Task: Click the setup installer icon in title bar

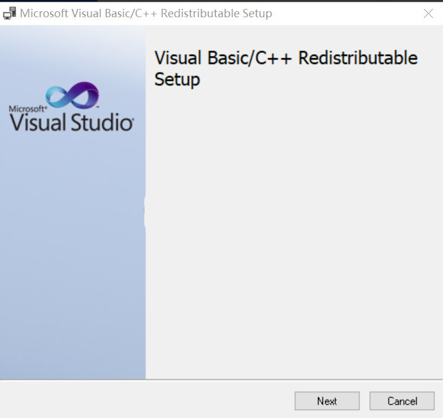Action: pos(10,13)
